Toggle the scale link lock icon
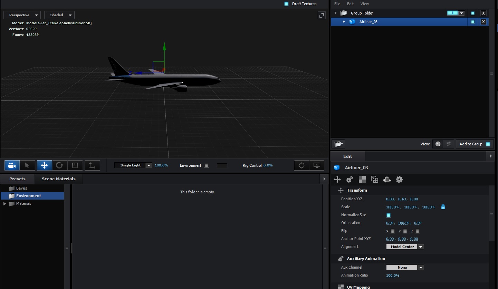498x289 pixels. click(x=443, y=207)
